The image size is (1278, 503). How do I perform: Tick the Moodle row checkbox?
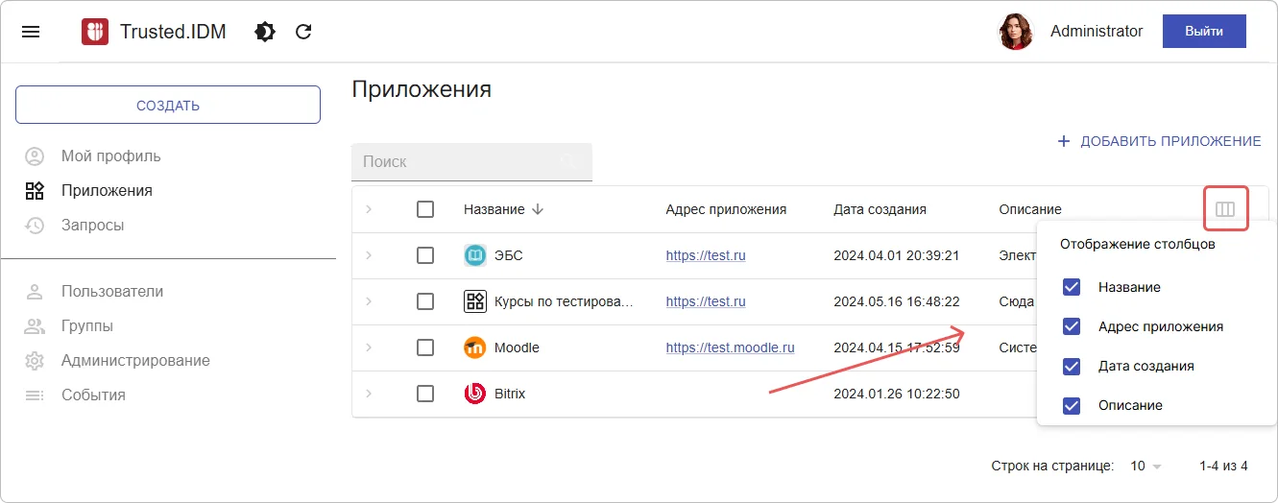click(x=425, y=347)
